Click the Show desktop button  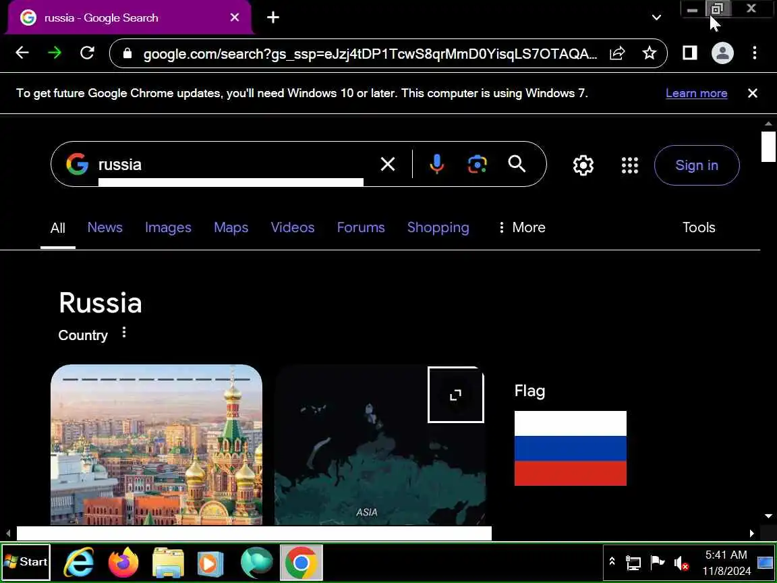click(x=765, y=562)
